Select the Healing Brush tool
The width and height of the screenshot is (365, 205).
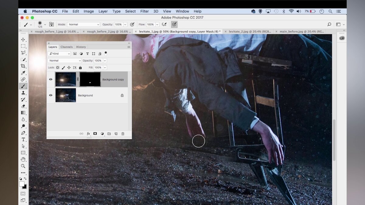(23, 80)
